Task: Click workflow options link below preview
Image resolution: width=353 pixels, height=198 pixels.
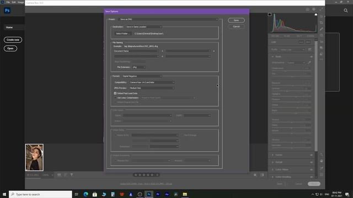Action: tap(146, 184)
